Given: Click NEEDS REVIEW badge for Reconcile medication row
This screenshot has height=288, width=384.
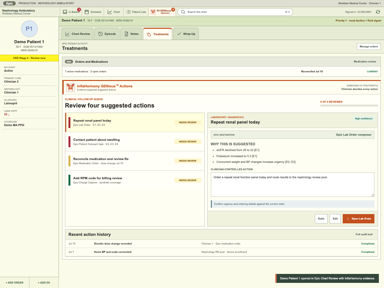Looking at the screenshot, I should [x=188, y=161].
